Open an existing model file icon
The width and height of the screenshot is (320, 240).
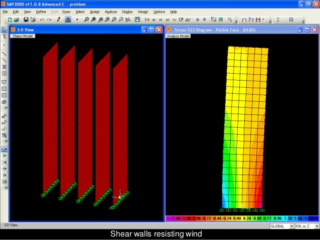(x=17, y=20)
